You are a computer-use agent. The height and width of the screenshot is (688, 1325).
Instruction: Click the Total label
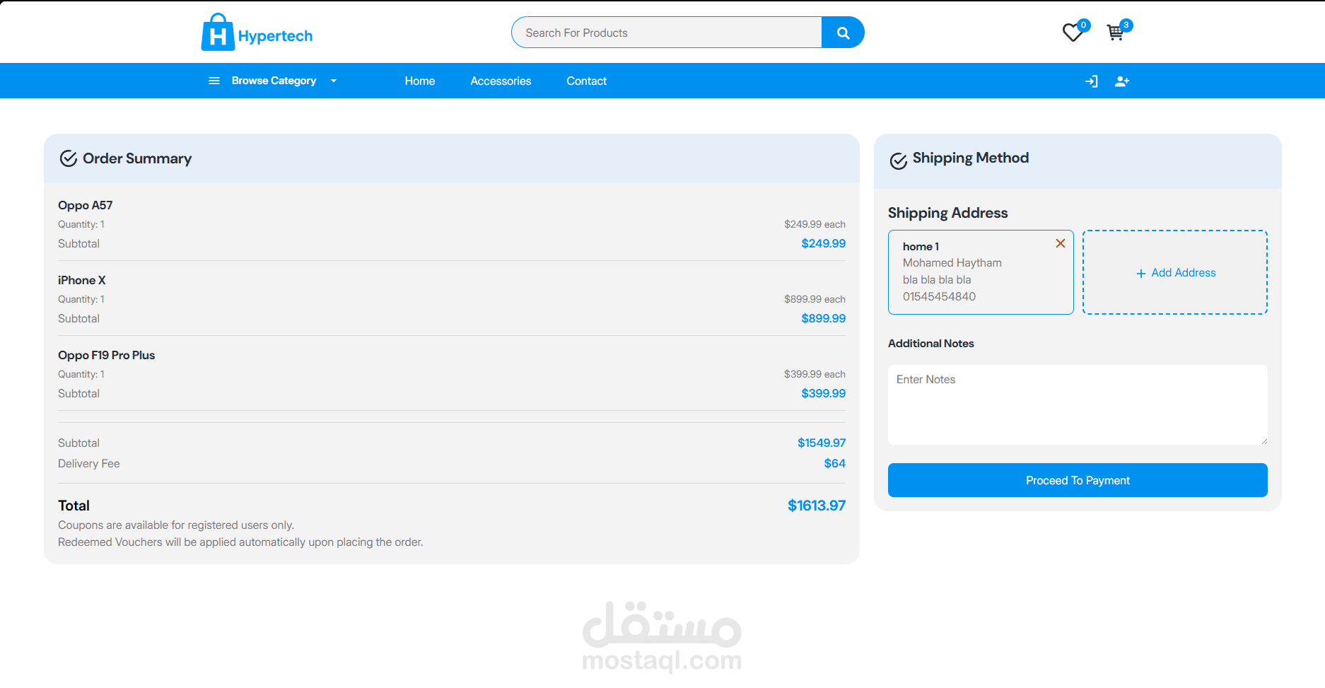(x=74, y=506)
